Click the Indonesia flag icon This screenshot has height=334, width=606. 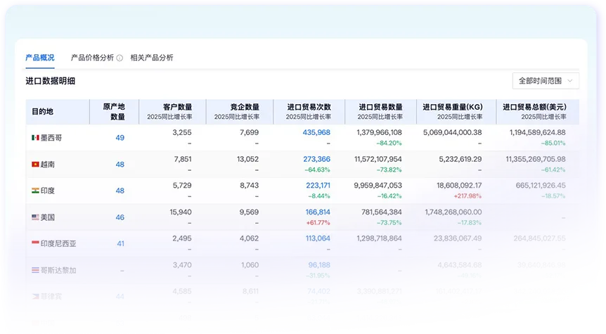(x=35, y=243)
